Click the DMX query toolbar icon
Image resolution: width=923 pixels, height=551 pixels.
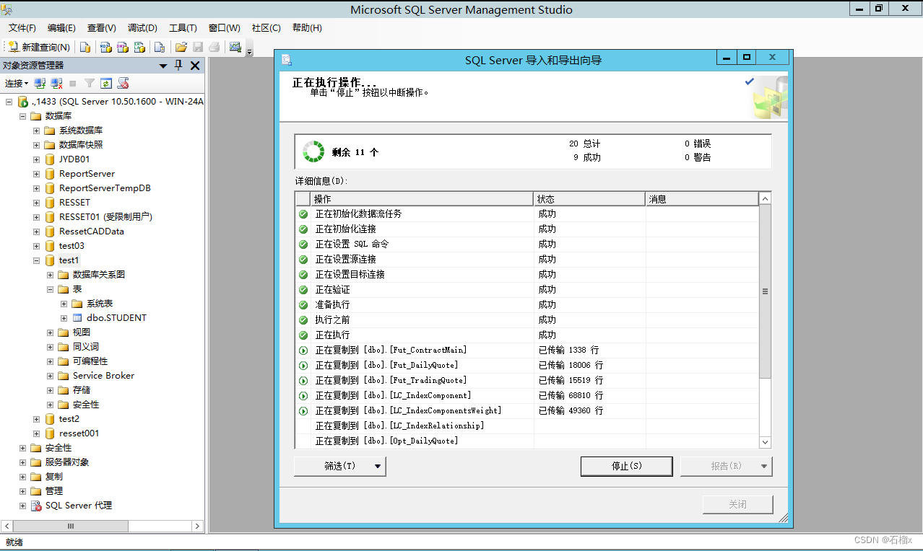click(x=122, y=47)
